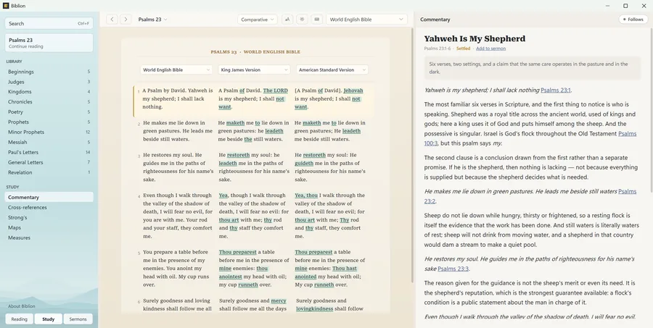The width and height of the screenshot is (653, 328).
Task: Click the Yahweh Is My Shepherd heading
Action: (x=475, y=38)
